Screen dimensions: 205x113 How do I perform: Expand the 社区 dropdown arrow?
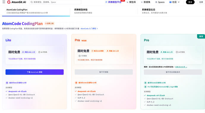coord(179,2)
